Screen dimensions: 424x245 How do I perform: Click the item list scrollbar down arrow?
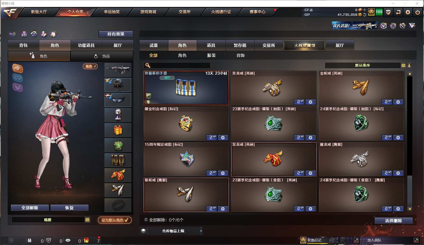410,209
